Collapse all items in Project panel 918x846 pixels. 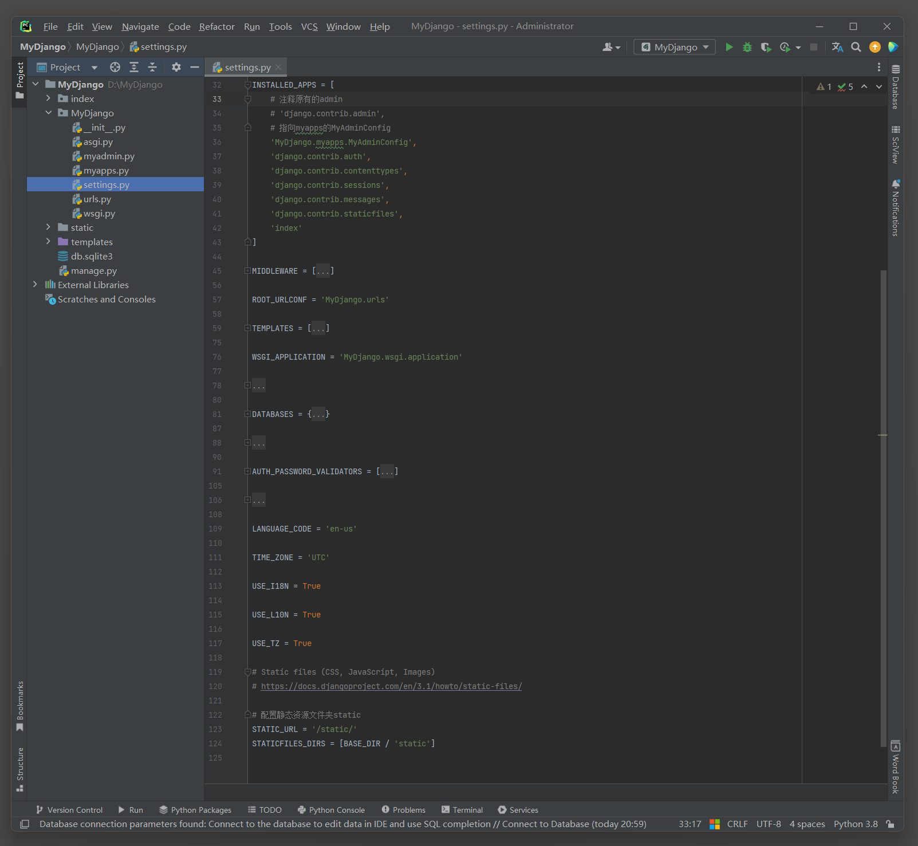[x=152, y=67]
